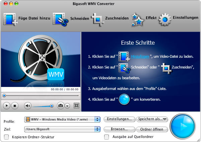The width and height of the screenshot is (201, 142).
Task: Enable Kopieren Ordner-Struktur checkbox
Action: [x=6, y=137]
